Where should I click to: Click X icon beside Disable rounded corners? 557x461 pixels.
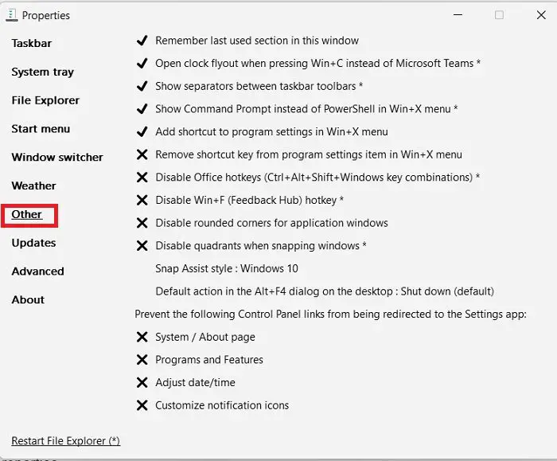click(x=142, y=223)
